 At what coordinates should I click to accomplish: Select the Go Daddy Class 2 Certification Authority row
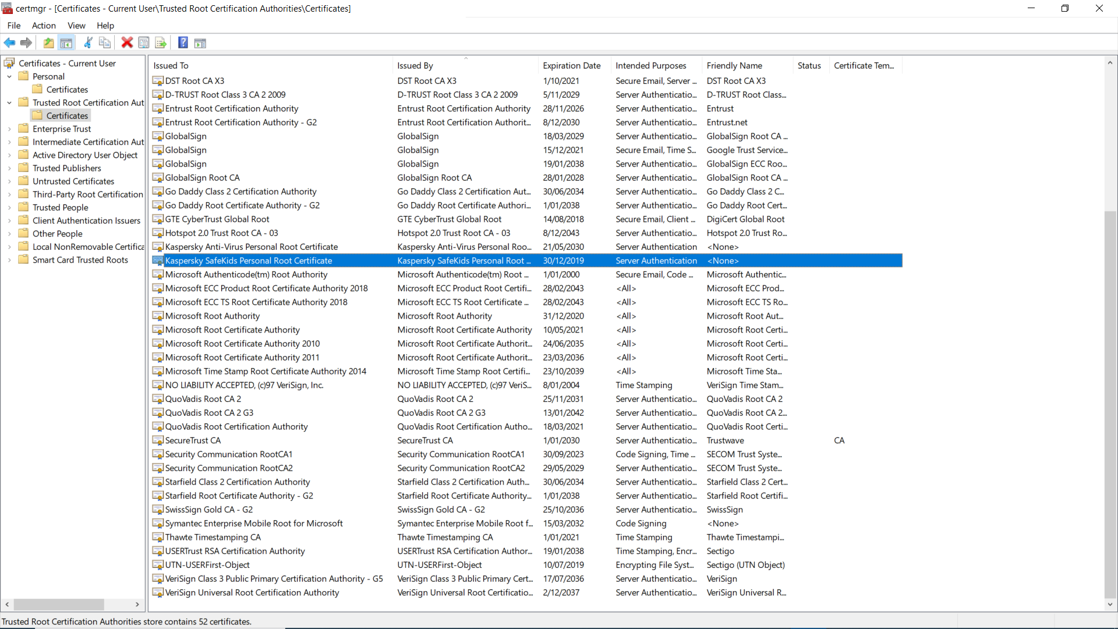pyautogui.click(x=527, y=192)
